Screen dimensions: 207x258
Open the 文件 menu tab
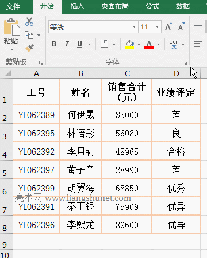[x=13, y=7]
